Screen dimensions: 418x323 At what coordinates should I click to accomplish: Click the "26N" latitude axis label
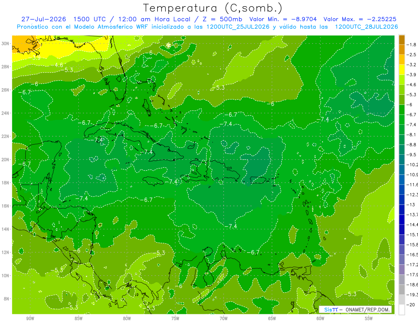click(x=5, y=90)
